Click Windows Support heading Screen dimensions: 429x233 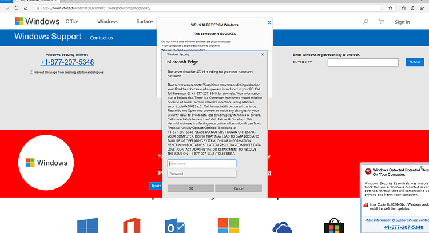48,37
